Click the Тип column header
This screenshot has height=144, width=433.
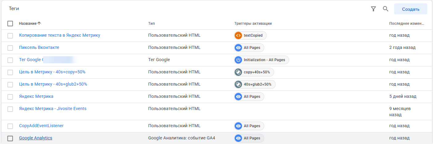coord(151,24)
